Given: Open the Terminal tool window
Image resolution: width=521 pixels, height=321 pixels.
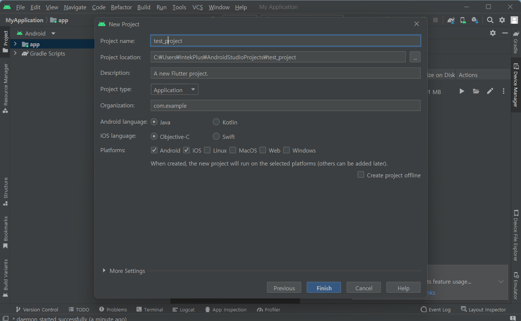Looking at the screenshot, I should pos(150,310).
